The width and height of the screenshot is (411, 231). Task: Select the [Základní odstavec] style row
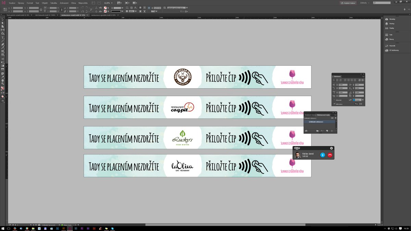click(x=319, y=122)
